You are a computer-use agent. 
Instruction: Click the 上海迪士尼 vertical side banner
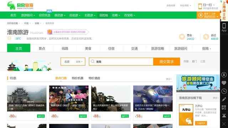coord(224,10)
